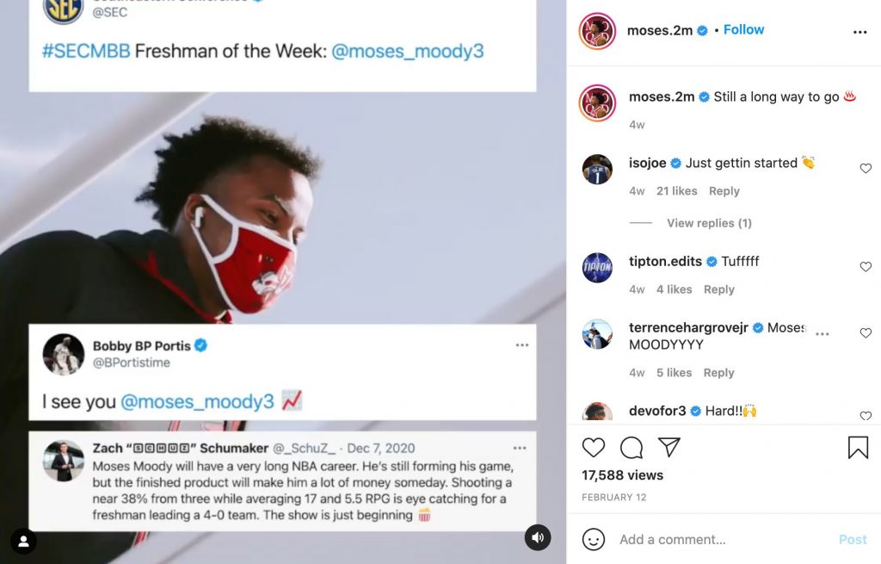Screen dimensions: 881x564
Task: Reply to tipton.edits' comment
Action: click(718, 289)
